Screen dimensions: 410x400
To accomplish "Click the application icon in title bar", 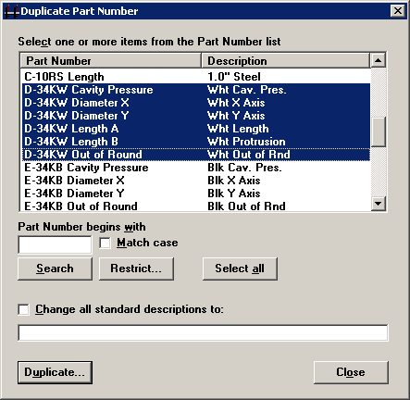I will tap(12, 11).
